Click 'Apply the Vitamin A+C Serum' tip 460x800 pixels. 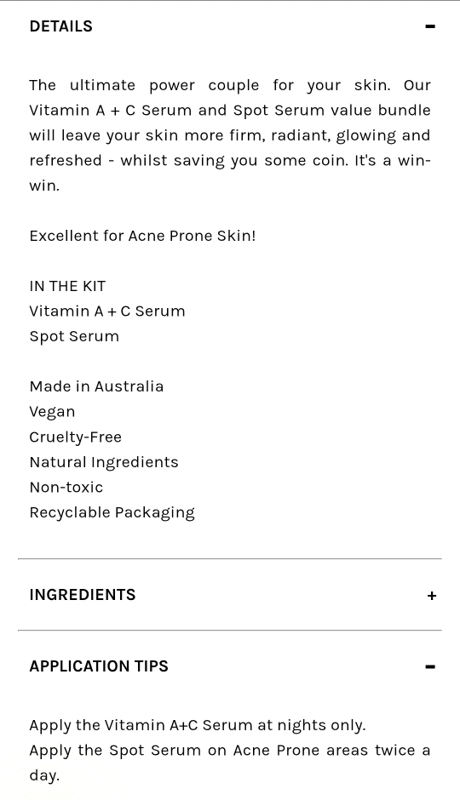[198, 725]
